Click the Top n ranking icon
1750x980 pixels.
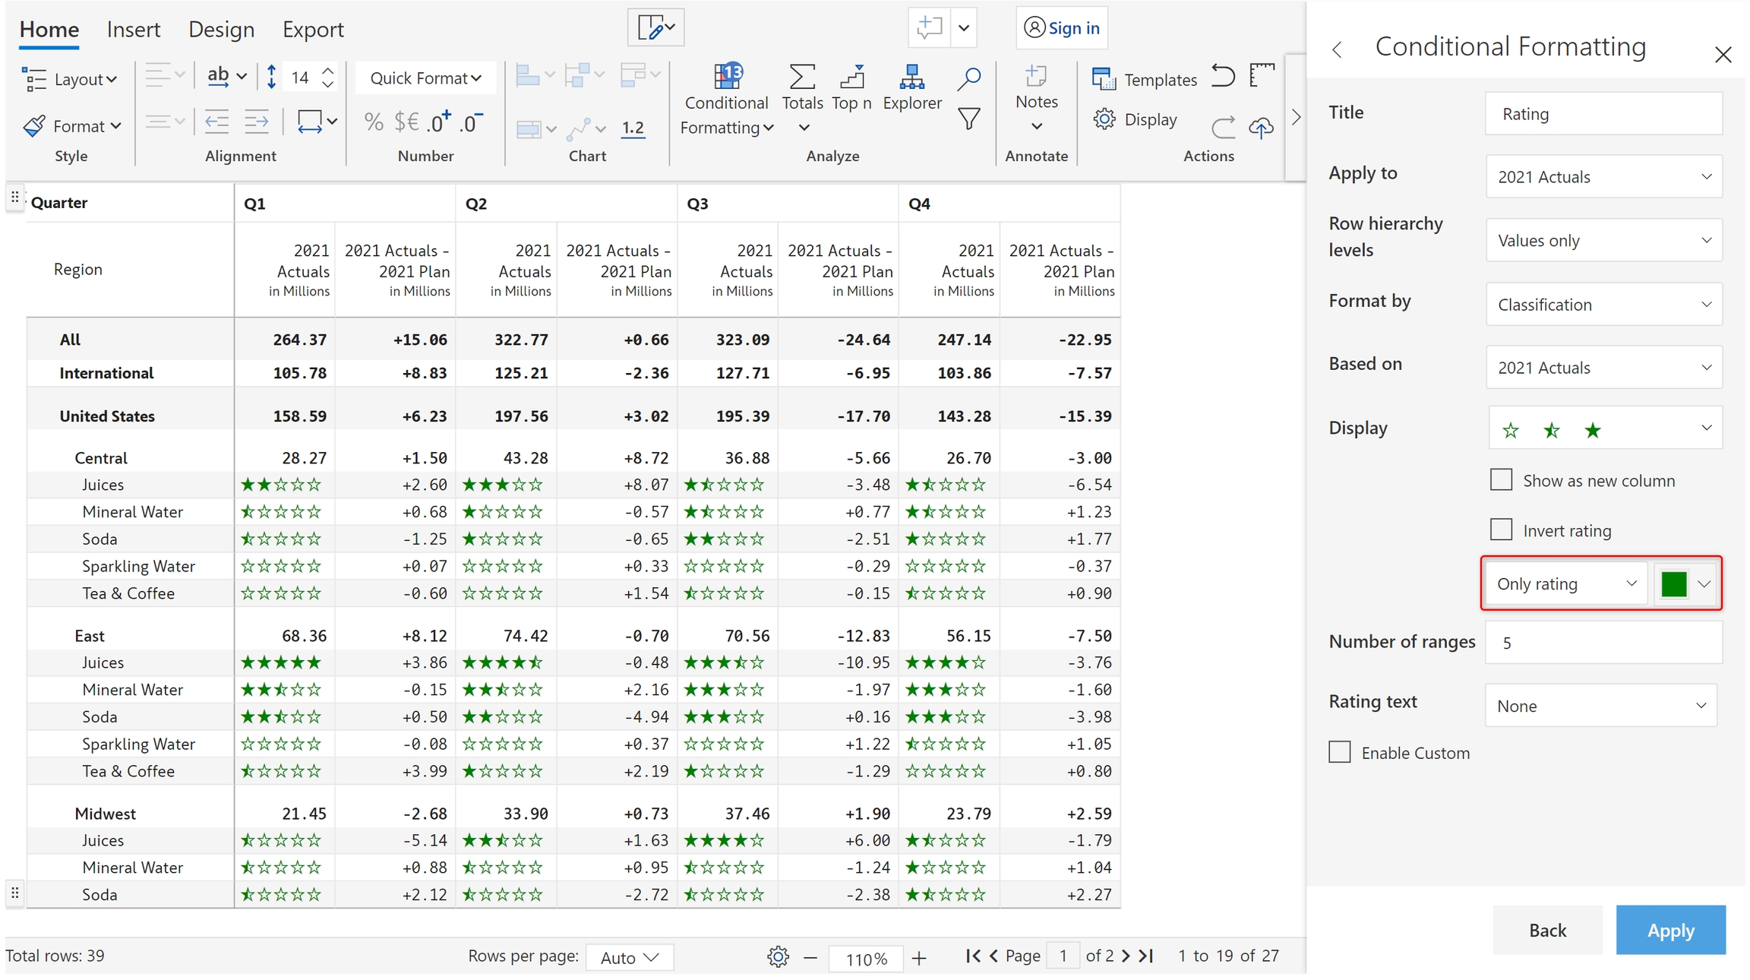click(851, 77)
